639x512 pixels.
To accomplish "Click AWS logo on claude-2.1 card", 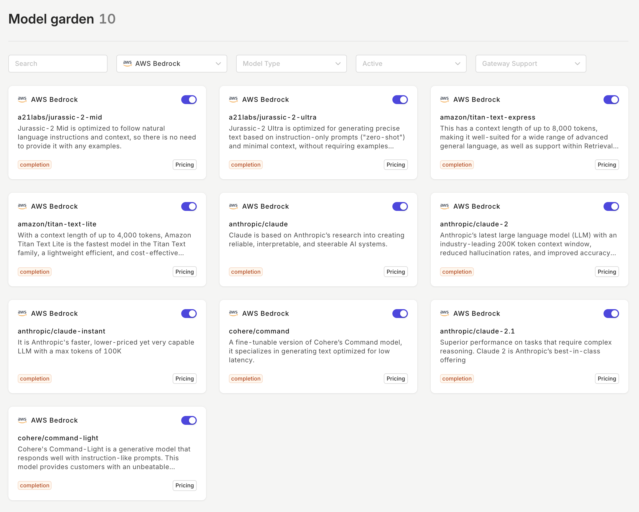I will (444, 313).
